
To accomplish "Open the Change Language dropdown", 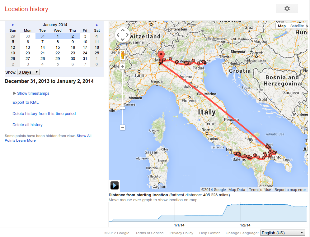I will (283, 233).
